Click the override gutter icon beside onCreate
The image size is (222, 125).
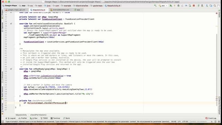click(11, 24)
